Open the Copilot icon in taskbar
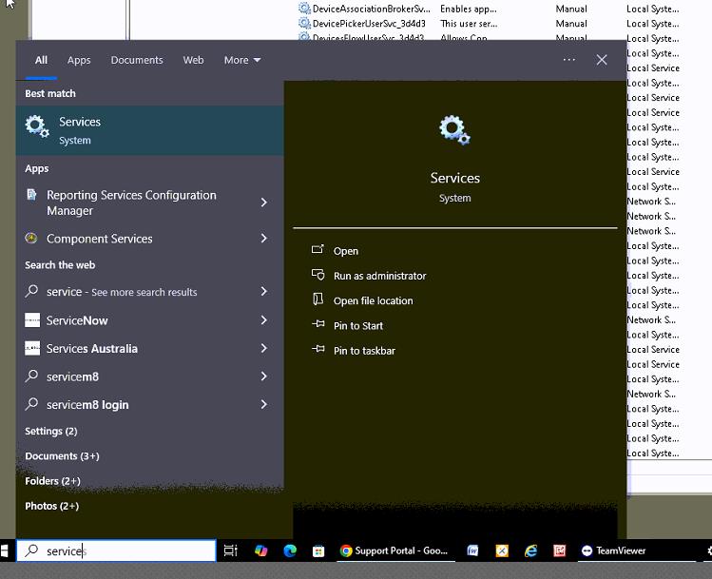The image size is (712, 579). click(x=260, y=550)
